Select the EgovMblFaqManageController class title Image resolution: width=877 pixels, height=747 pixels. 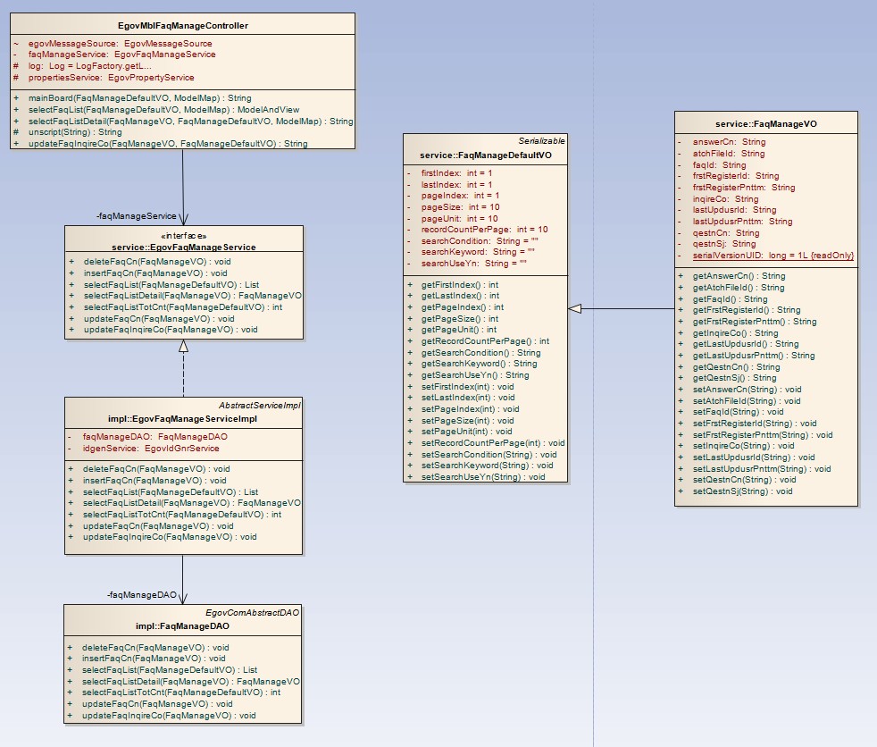(x=183, y=26)
